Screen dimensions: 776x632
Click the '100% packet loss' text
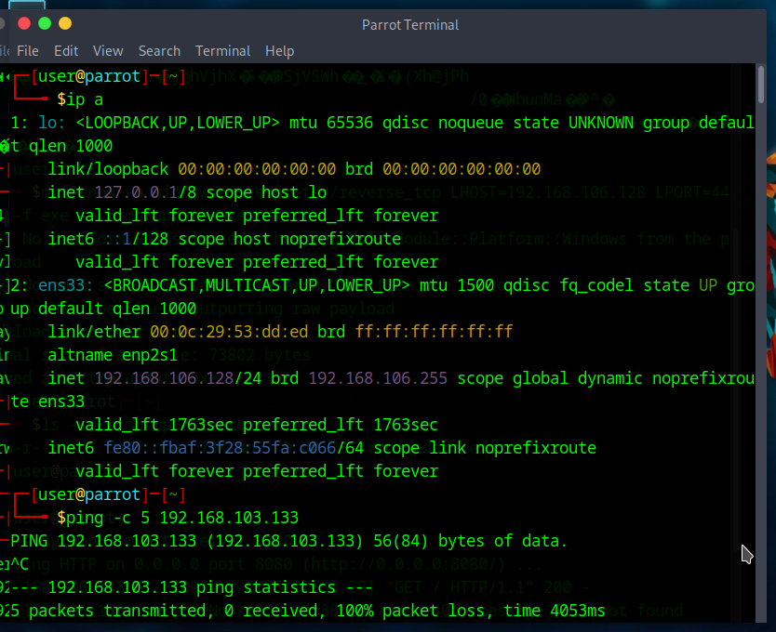coord(410,611)
